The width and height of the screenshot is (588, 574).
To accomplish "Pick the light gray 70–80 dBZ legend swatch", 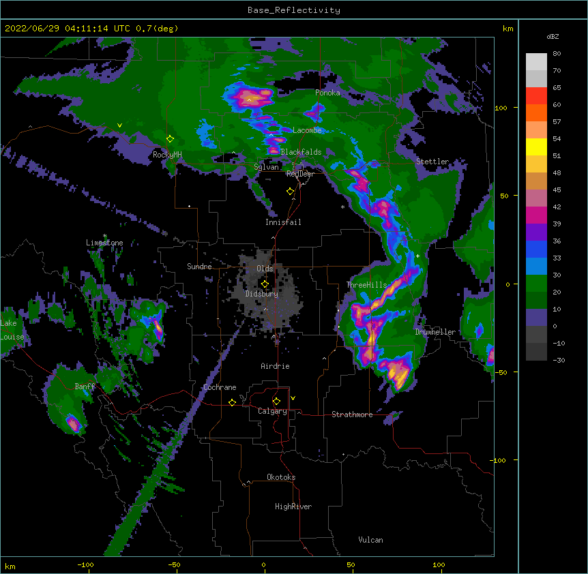I will (536, 62).
